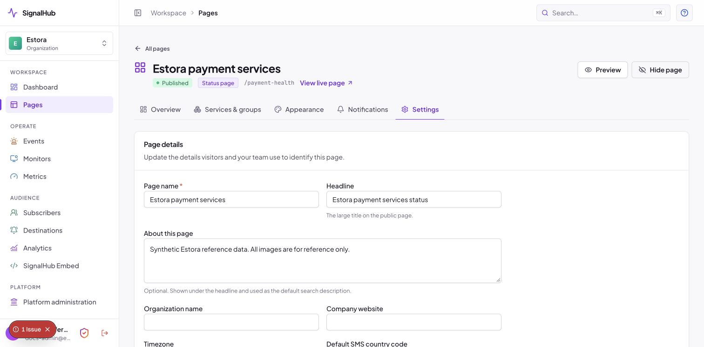Screen dimensions: 704x347
Task: Click the Organization name field
Action: [x=231, y=322]
